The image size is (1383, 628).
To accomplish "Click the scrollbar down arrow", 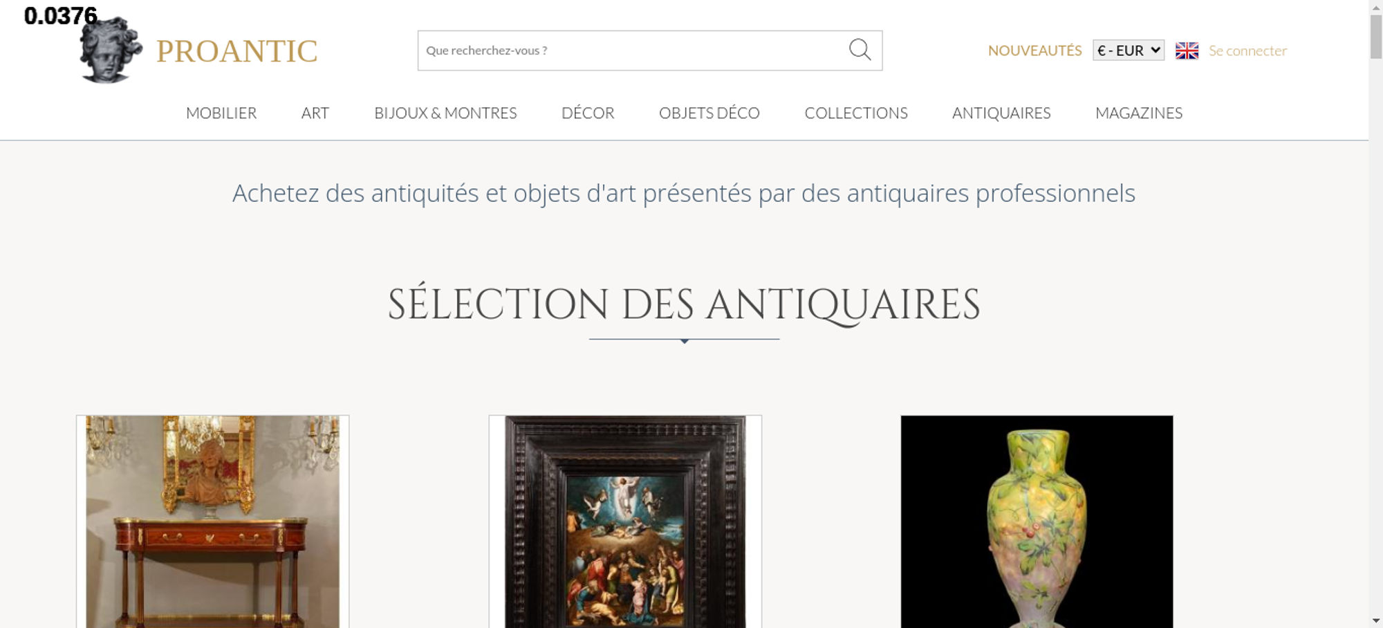I will (x=1376, y=620).
